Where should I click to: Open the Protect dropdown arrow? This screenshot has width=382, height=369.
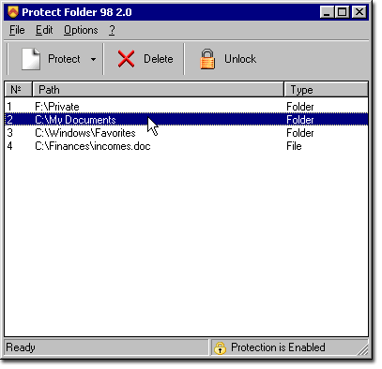point(93,59)
